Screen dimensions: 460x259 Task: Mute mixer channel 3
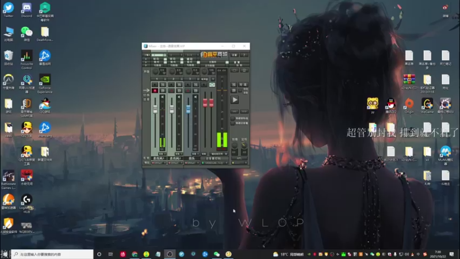click(x=195, y=91)
